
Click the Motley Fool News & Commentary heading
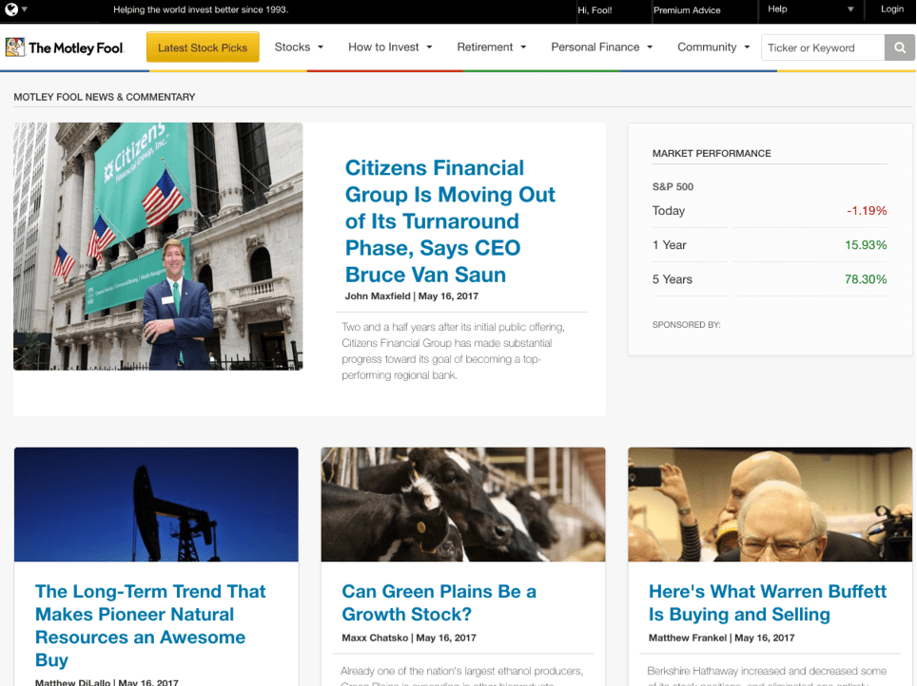(x=104, y=97)
